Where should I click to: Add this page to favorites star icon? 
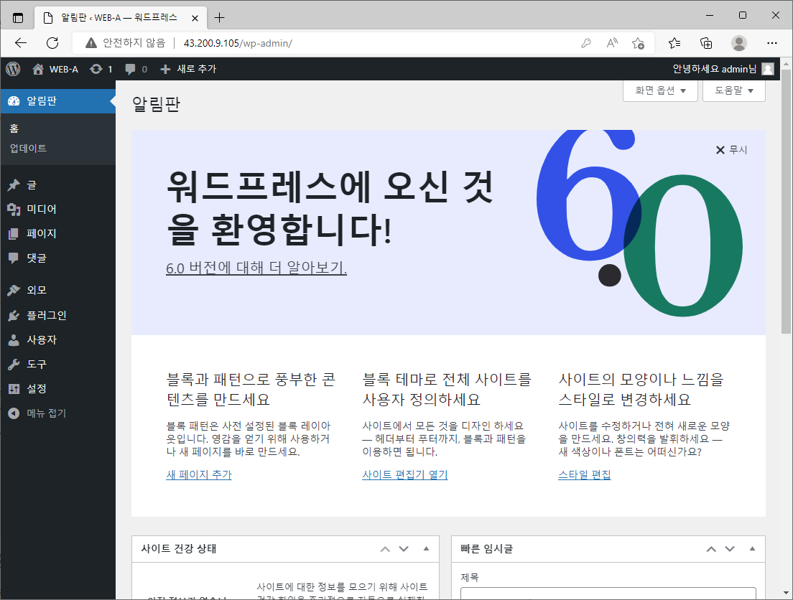[x=639, y=44]
